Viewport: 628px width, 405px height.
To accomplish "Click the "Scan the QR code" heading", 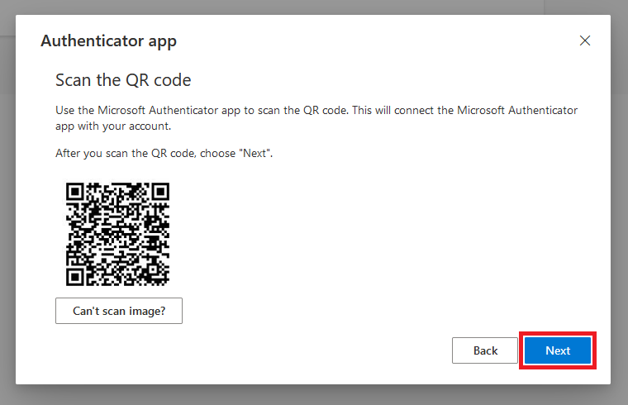I will point(123,80).
